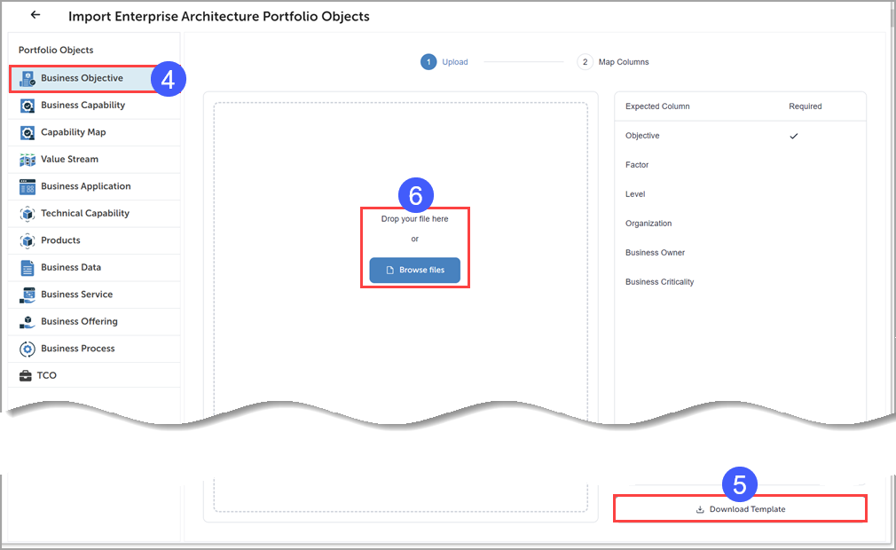Click the Capability Map icon
The height and width of the screenshot is (550, 896).
point(27,132)
